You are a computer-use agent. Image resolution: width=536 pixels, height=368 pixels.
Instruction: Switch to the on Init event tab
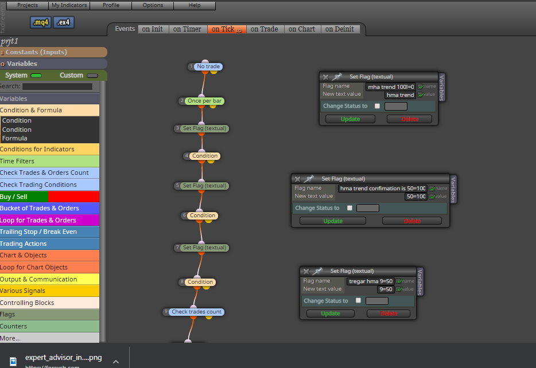pos(153,29)
